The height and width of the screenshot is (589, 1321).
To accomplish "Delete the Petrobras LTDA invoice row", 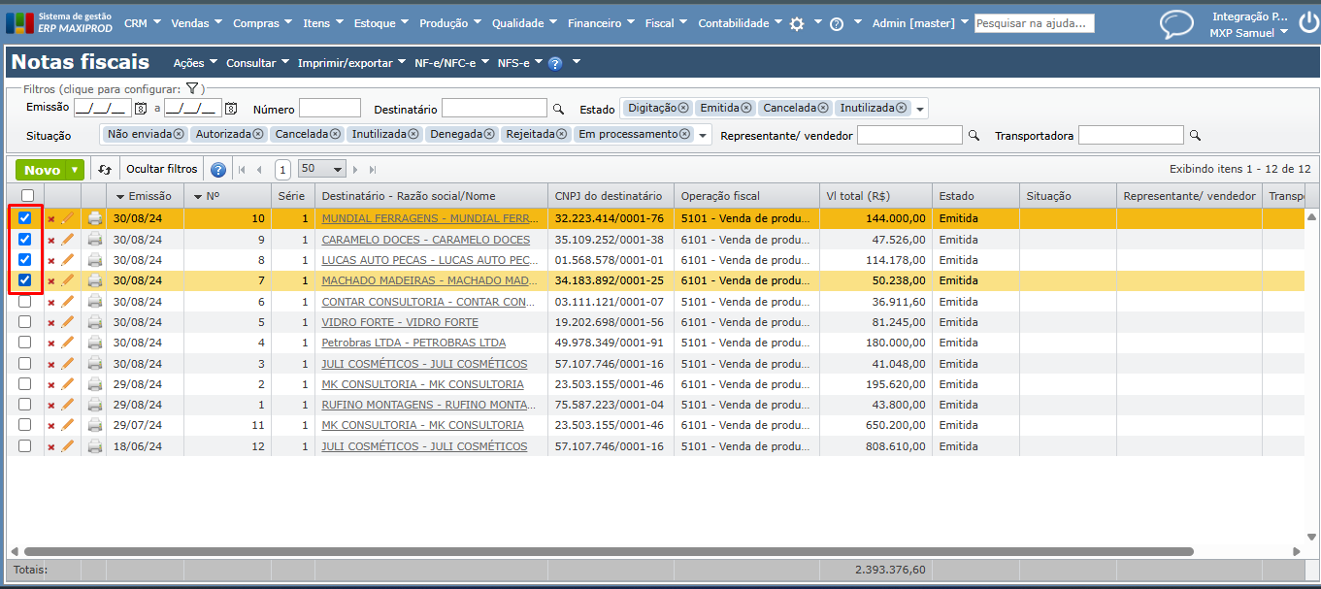I will [51, 344].
